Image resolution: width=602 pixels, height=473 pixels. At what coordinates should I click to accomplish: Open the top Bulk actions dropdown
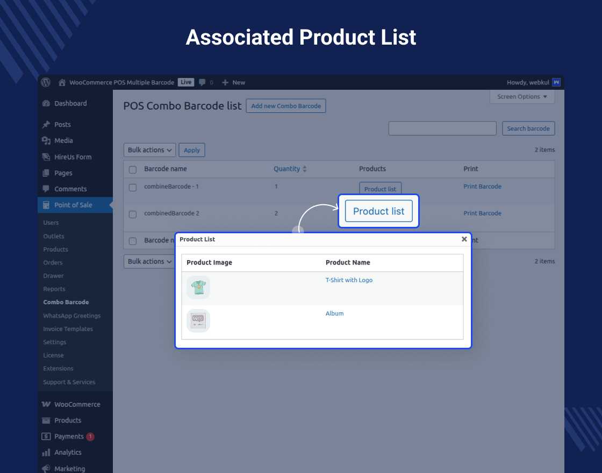coord(150,150)
